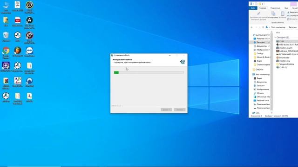Switch to the Вид ribbon tab
The image size is (298, 167).
(x=286, y=8)
